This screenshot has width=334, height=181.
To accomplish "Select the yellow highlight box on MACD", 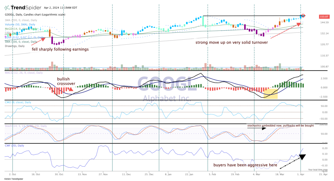I will click(271, 94).
